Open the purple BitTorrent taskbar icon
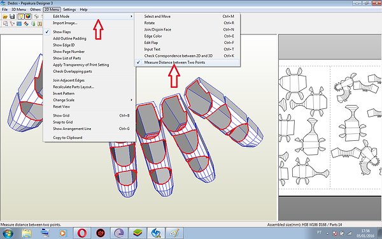 [119, 233]
